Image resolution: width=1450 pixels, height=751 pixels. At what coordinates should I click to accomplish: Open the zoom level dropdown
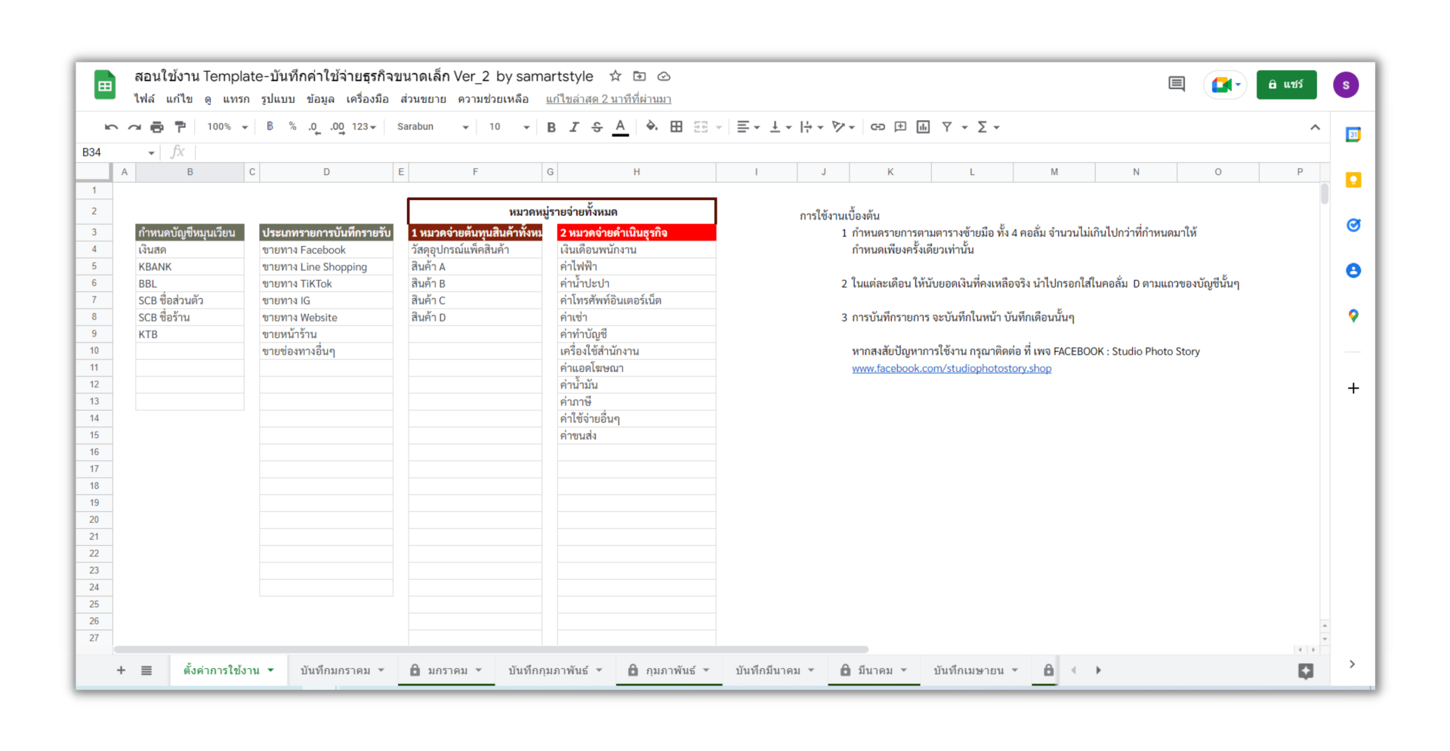tap(226, 127)
